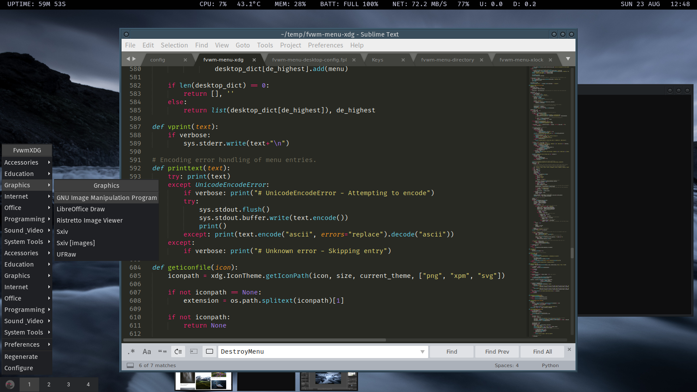Open the tab list dropdown arrow
The width and height of the screenshot is (697, 392).
point(568,59)
